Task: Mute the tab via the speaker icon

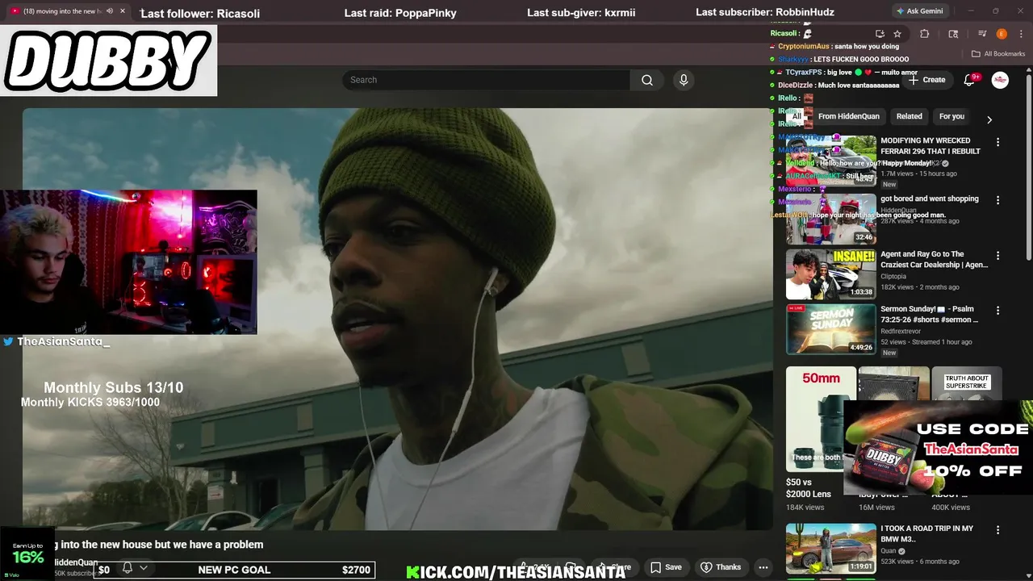Action: coord(109,11)
